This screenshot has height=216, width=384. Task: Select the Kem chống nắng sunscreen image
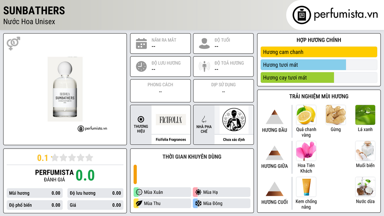click(x=306, y=187)
